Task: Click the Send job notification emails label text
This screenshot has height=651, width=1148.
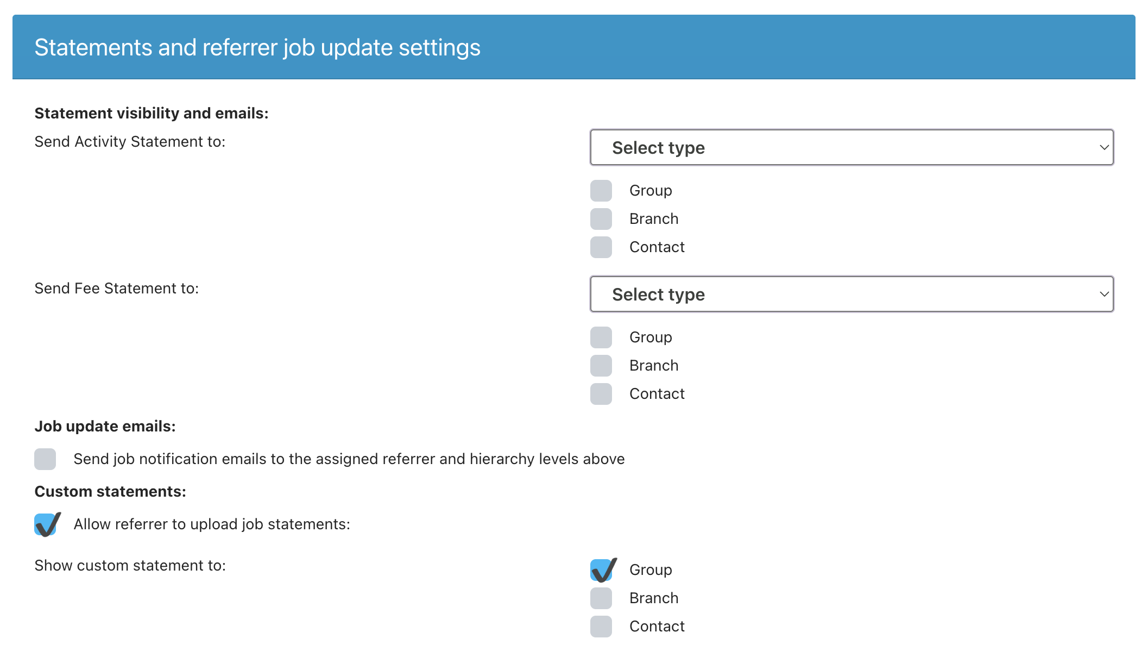Action: point(349,459)
